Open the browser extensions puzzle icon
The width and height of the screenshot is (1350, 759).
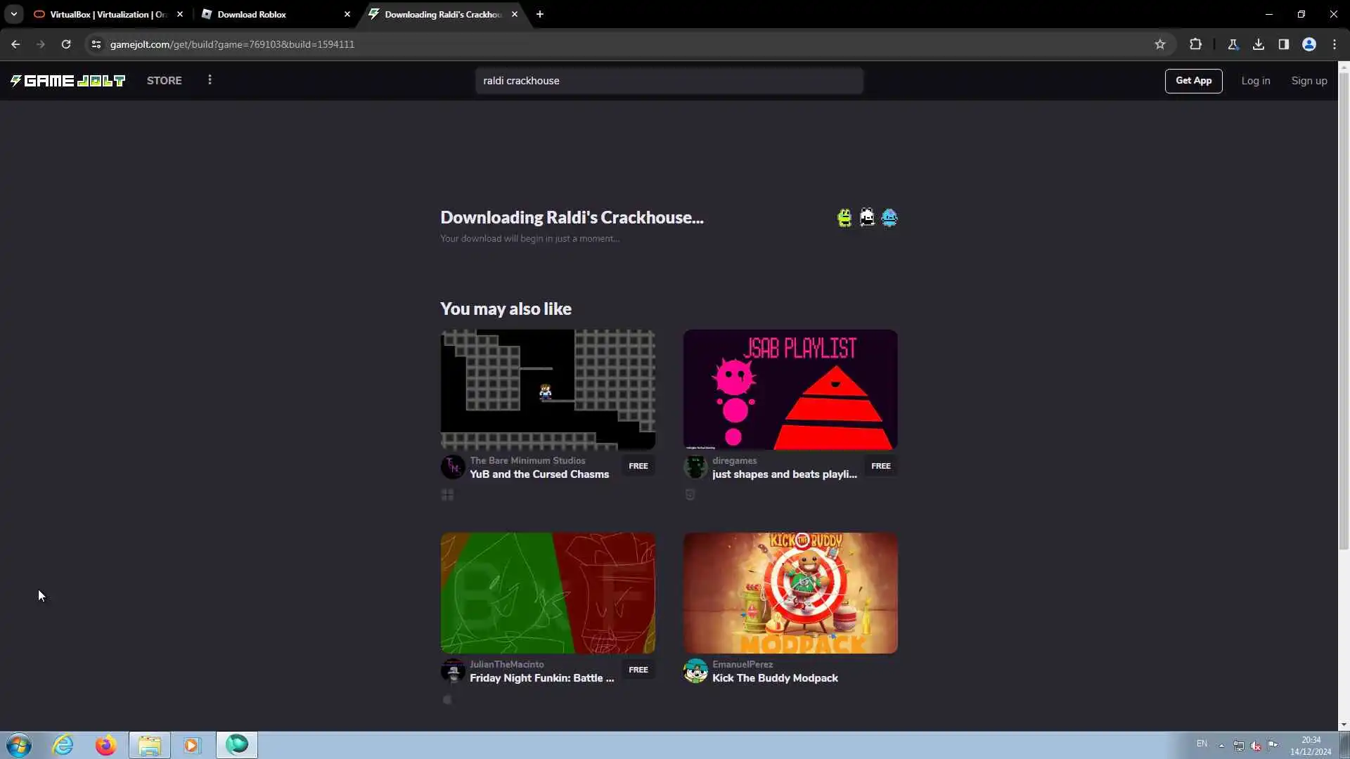pos(1195,44)
